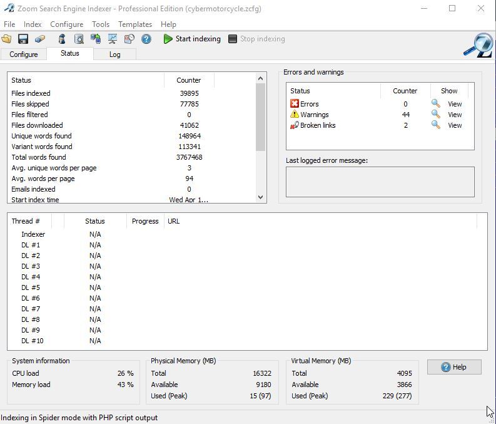Click the blue question mark toolbar icon
The image size is (496, 424).
click(146, 39)
